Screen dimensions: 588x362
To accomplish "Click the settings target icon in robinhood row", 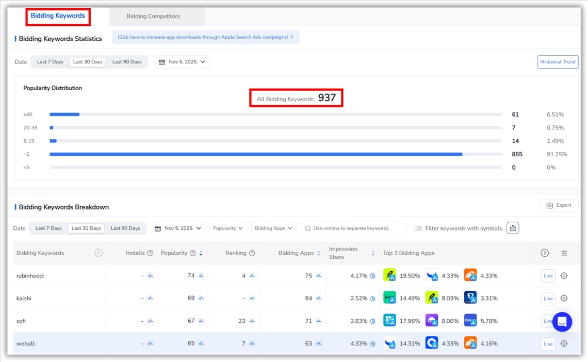I will [x=564, y=276].
